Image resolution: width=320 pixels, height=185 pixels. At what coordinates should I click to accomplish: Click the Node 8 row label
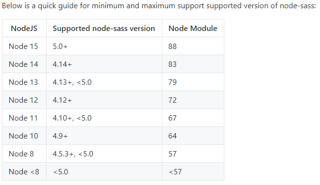coord(21,154)
